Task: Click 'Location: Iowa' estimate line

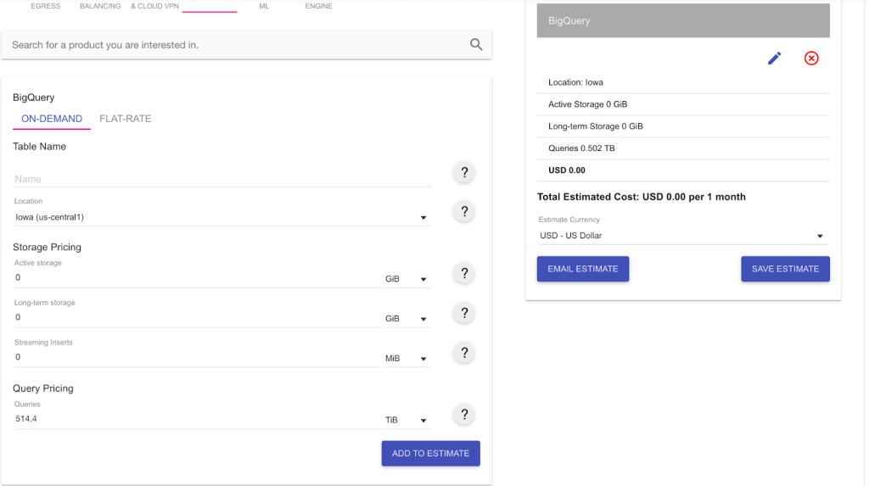Action: pyautogui.click(x=683, y=82)
